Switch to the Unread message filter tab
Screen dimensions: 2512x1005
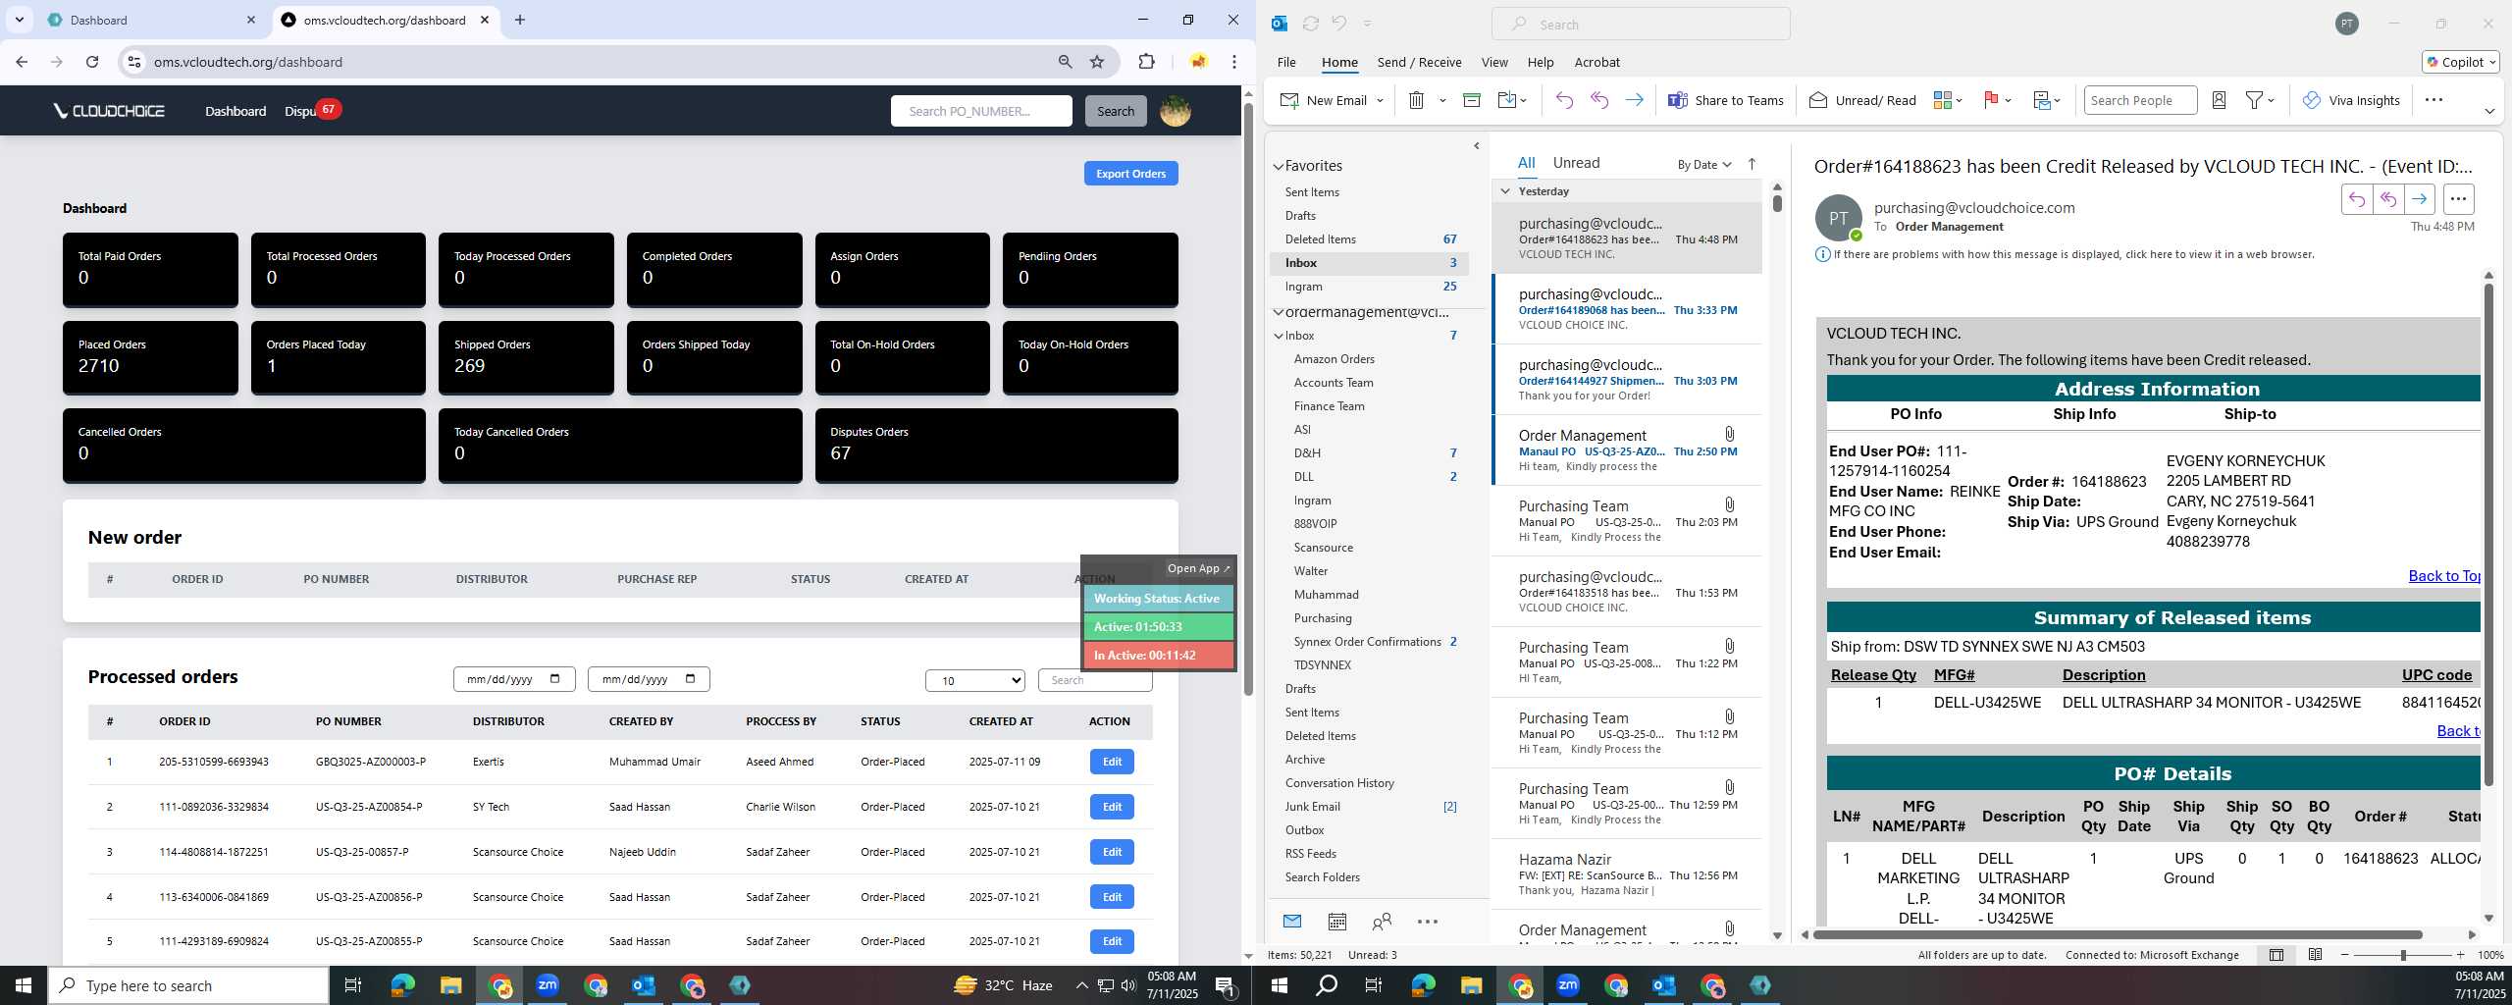[x=1576, y=163]
